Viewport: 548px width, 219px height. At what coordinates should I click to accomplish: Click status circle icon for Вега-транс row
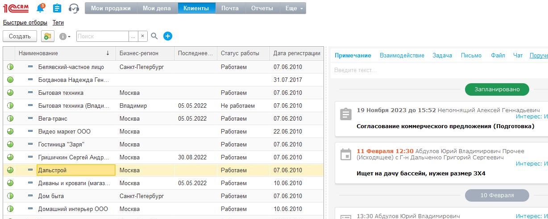tap(10, 119)
